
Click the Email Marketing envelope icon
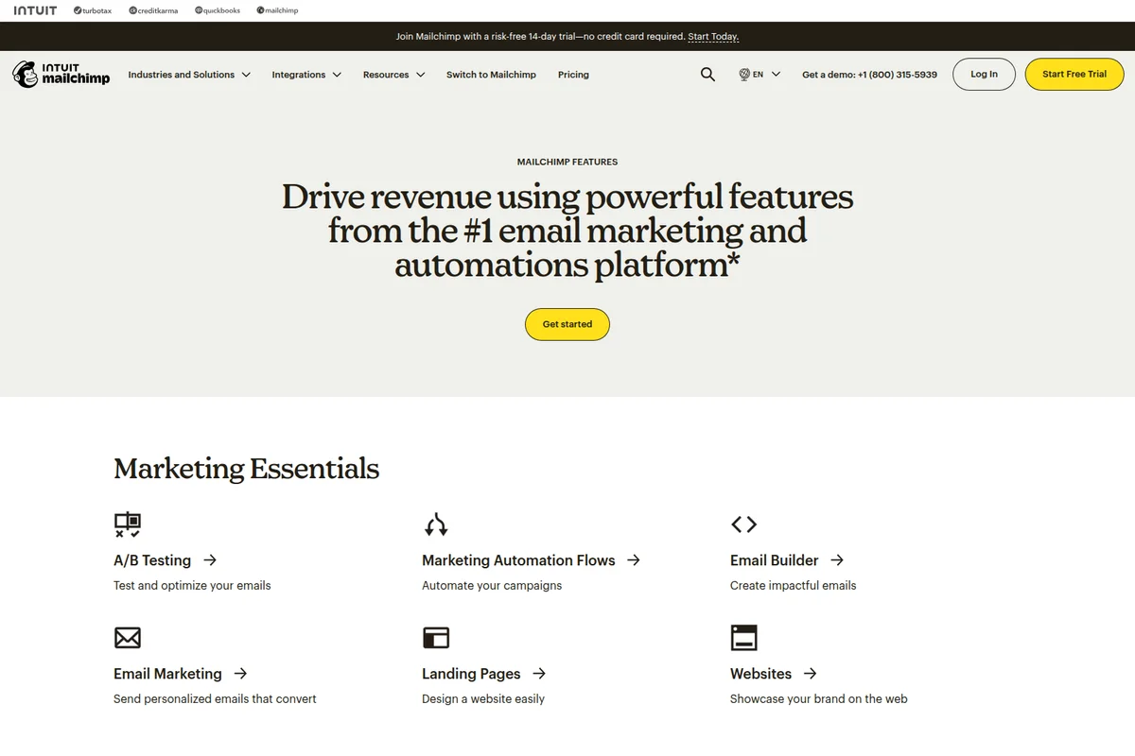[x=128, y=637]
